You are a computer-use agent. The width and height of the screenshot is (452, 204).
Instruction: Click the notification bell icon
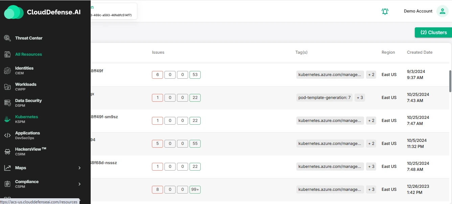pos(385,11)
